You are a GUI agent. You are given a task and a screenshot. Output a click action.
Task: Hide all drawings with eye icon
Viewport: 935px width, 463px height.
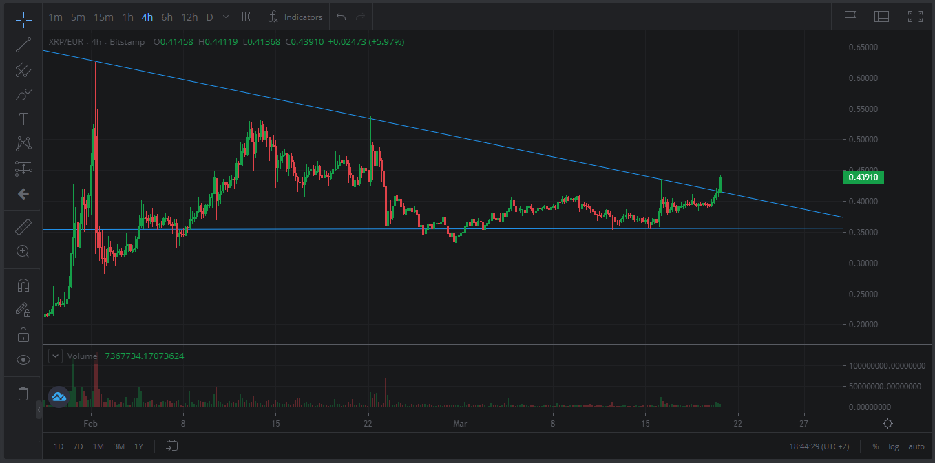23,360
